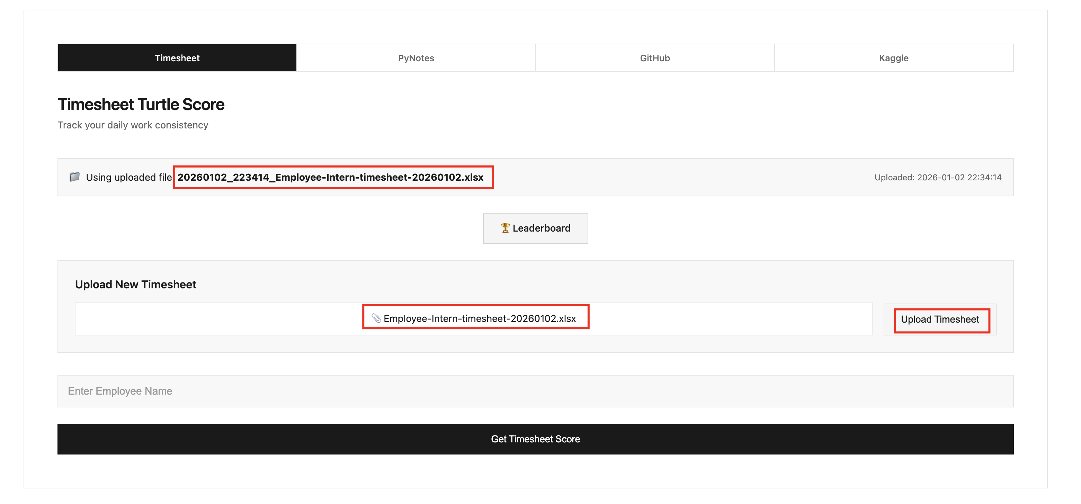Click Get Timesheet Score
Image resolution: width=1081 pixels, height=504 pixels.
click(x=535, y=439)
